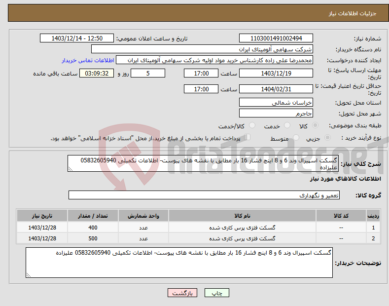This screenshot has height=306, width=389.
Task: Click the delivery city field جاجرم
Action: click(276, 113)
